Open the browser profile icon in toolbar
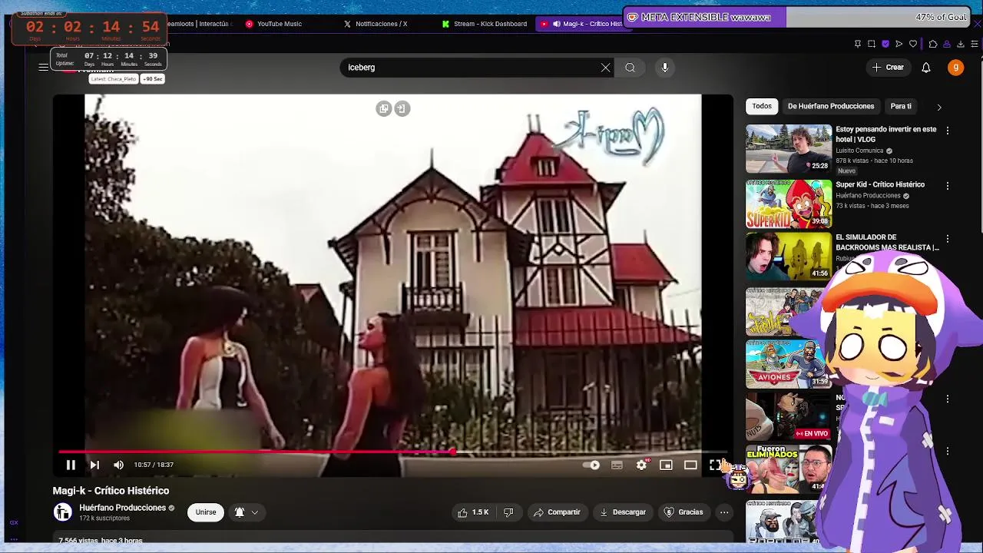The height and width of the screenshot is (553, 983). (947, 44)
